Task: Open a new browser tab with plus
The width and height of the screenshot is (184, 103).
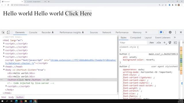Action: point(49,2)
